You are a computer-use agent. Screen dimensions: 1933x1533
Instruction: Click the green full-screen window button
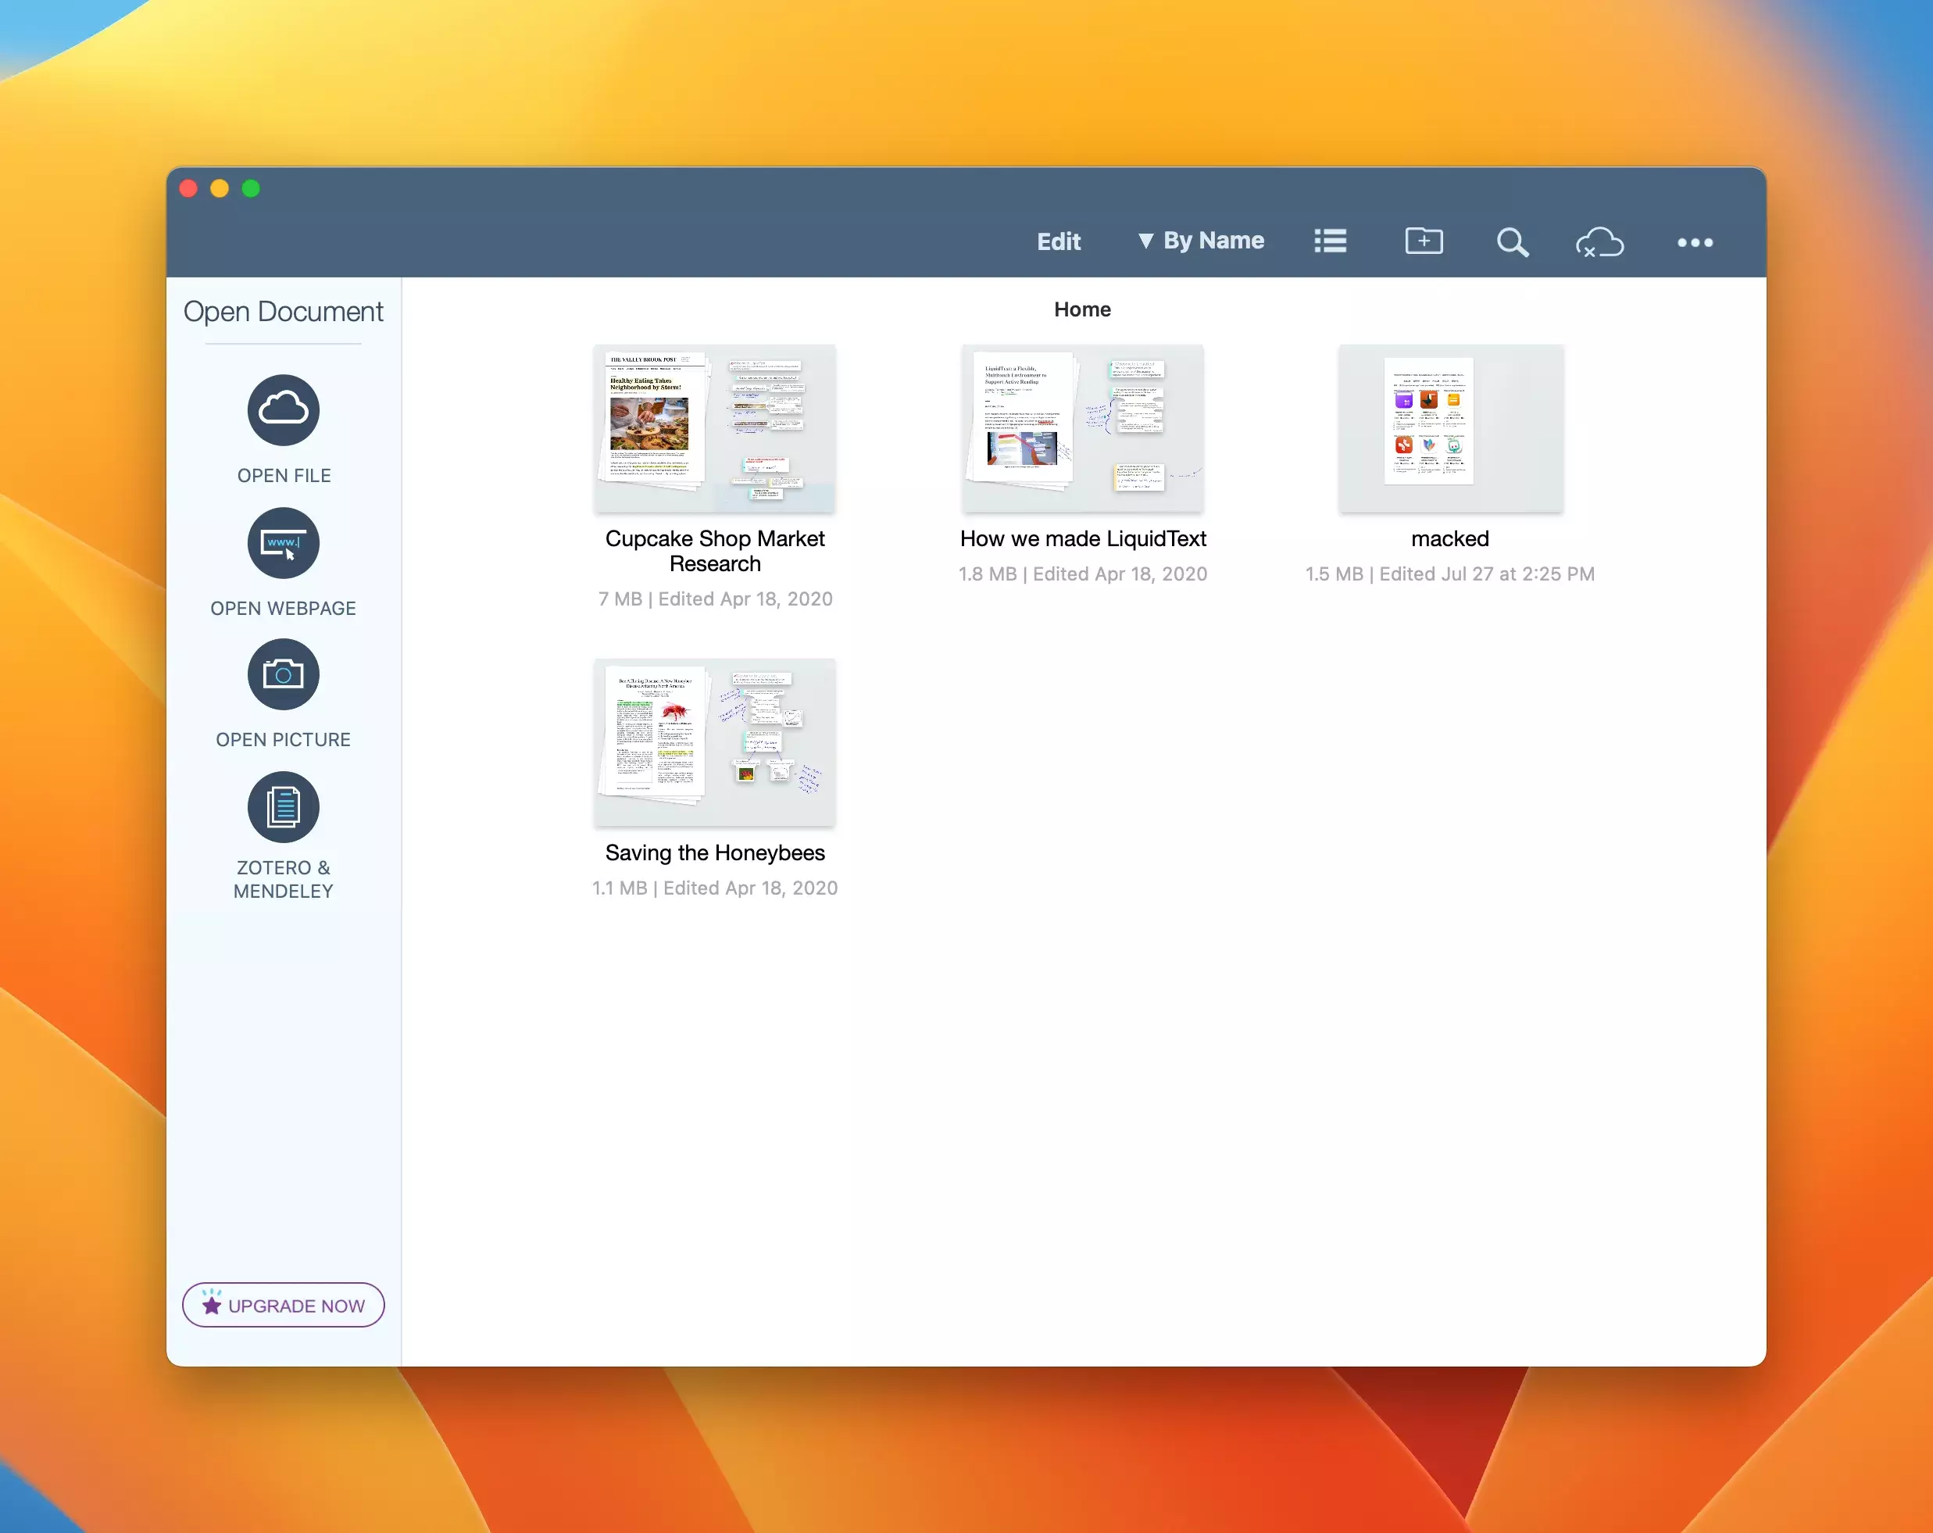tap(251, 188)
